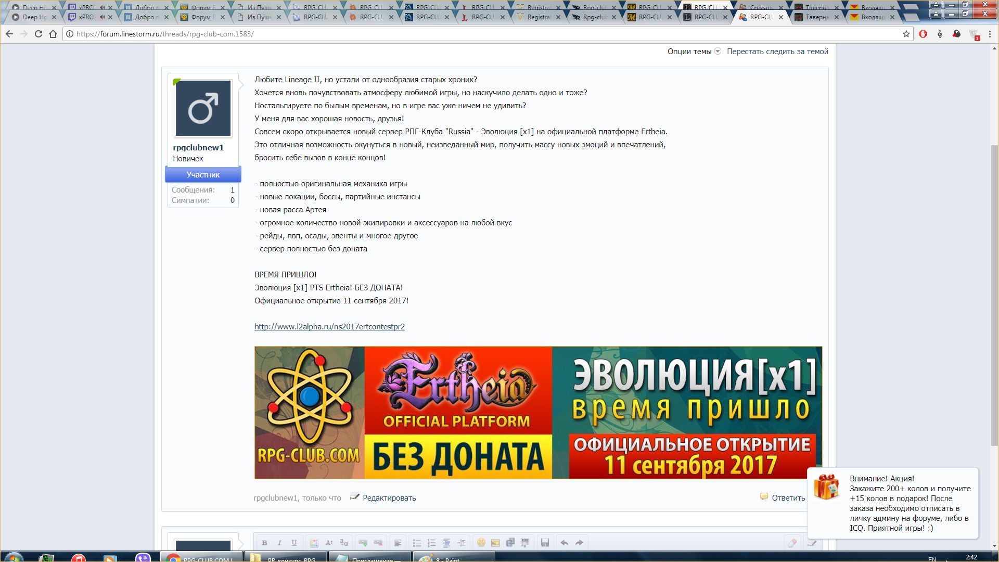
Task: Click the rpgclubnew1 avatar image
Action: tap(203, 108)
